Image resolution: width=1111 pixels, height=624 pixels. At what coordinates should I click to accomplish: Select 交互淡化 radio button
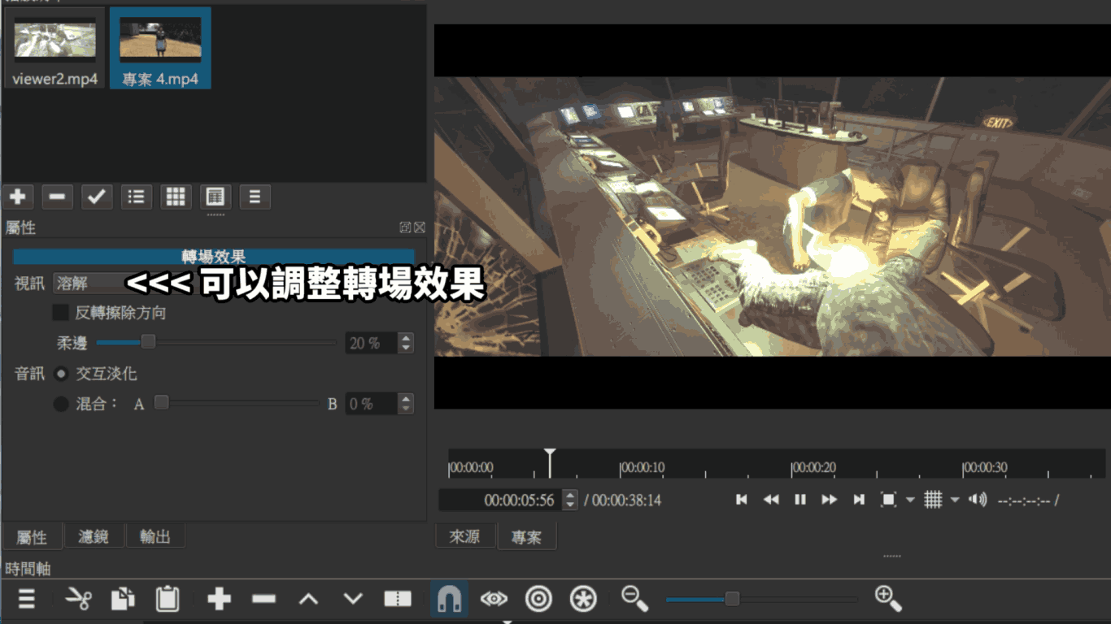click(61, 375)
